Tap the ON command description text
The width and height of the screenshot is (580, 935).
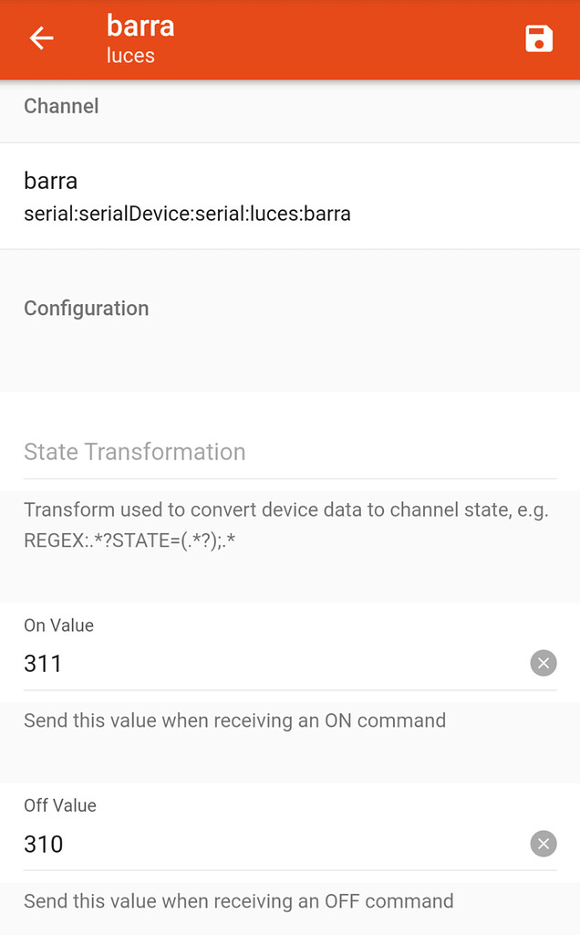point(235,720)
